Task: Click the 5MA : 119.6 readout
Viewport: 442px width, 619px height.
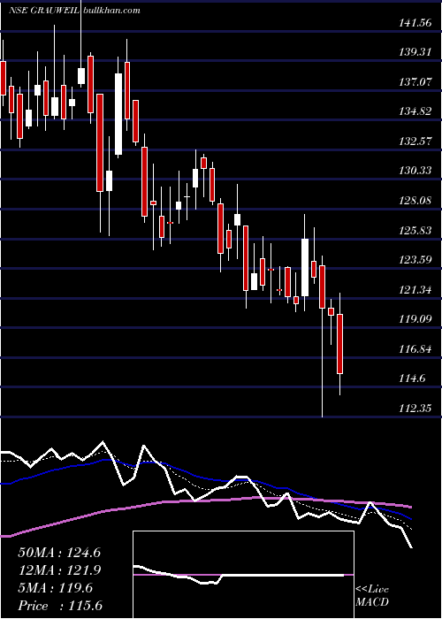Action: click(55, 588)
